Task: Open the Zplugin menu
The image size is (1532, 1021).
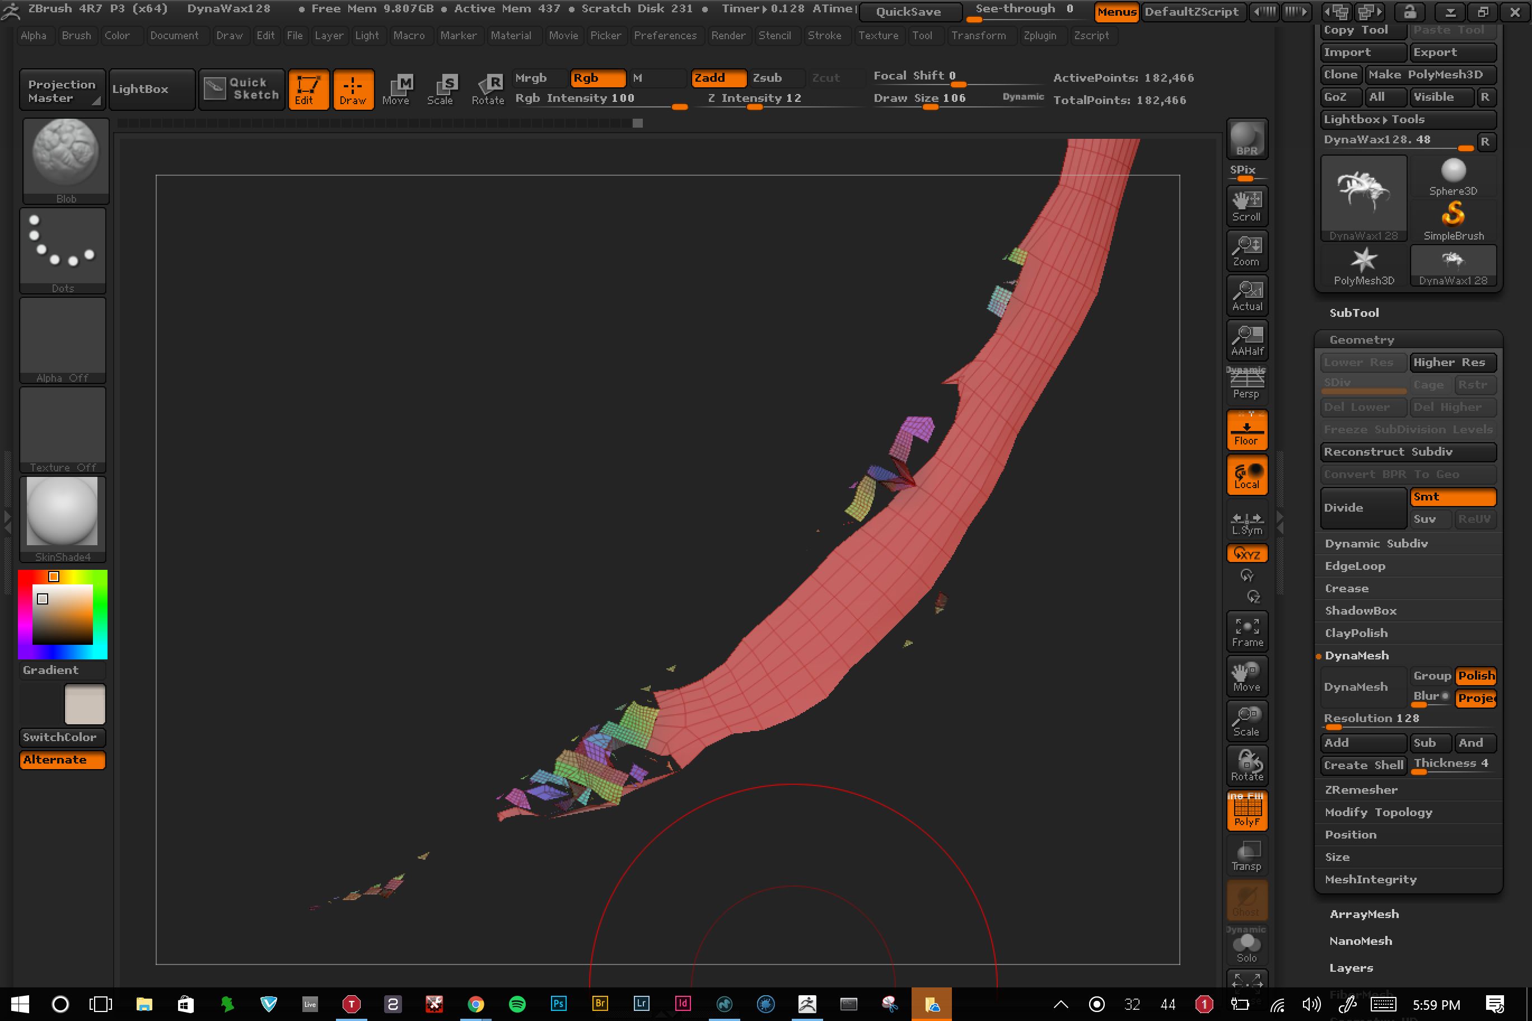Action: point(1040,36)
